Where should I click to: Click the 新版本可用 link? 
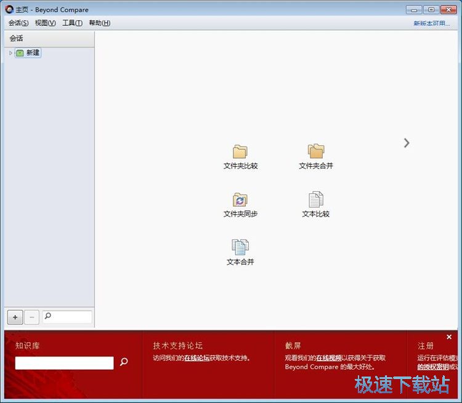pos(432,23)
